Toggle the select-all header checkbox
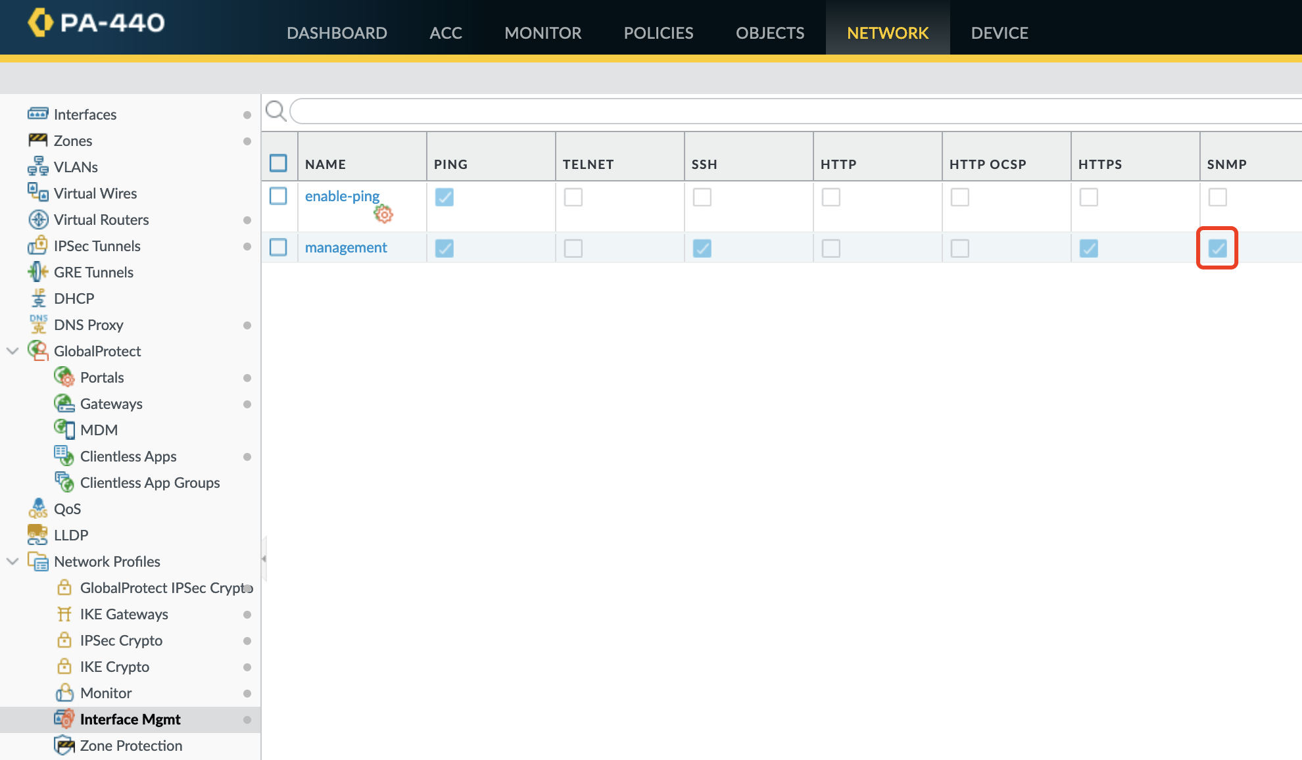The height and width of the screenshot is (760, 1302). click(x=278, y=163)
